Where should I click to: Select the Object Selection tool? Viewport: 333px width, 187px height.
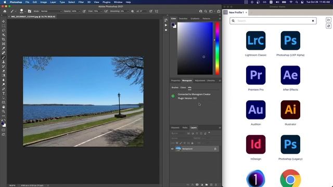click(x=4, y=35)
